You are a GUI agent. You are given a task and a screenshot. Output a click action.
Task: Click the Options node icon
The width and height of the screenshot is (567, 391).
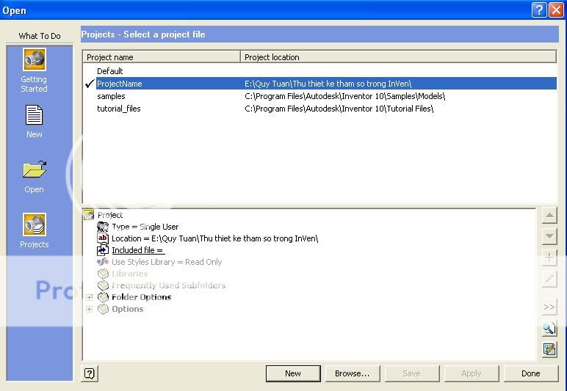pos(103,309)
